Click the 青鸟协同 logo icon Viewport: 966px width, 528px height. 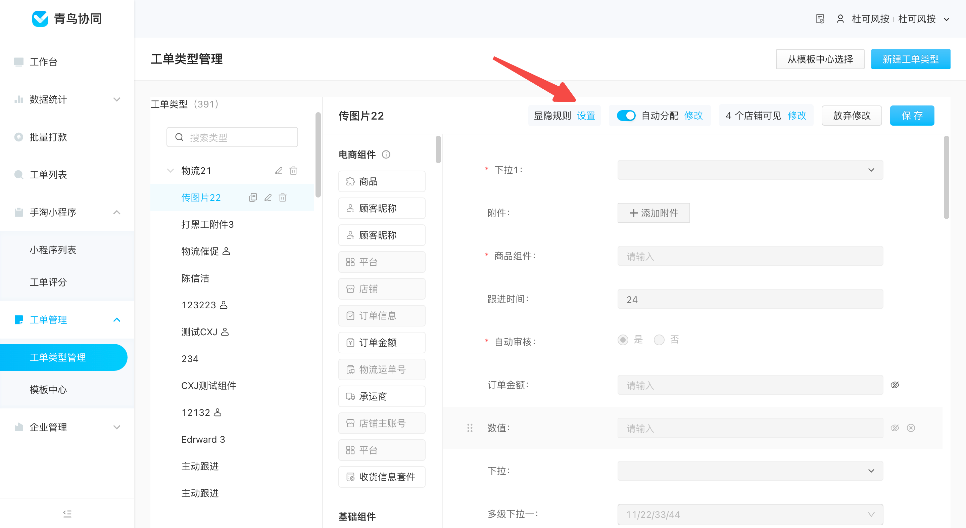coord(40,19)
